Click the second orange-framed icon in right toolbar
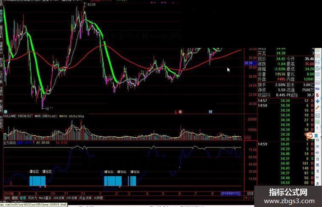Screen dimensions: 322x207 [318, 56]
